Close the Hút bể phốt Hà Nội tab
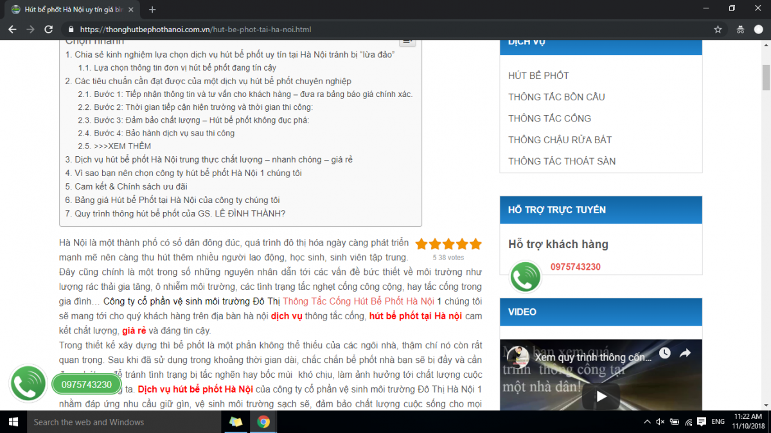 click(132, 10)
